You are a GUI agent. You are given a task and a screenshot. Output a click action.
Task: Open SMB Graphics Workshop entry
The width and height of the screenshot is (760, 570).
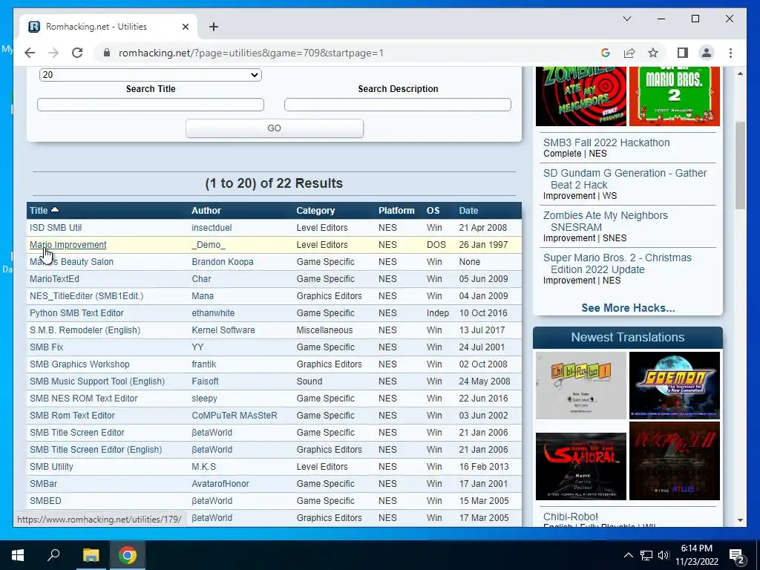click(x=79, y=364)
